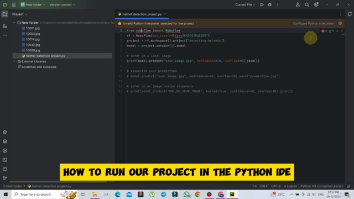The image size is (354, 199).
Task: Select the Python 3.9 interpreter widget
Action: click(321, 186)
